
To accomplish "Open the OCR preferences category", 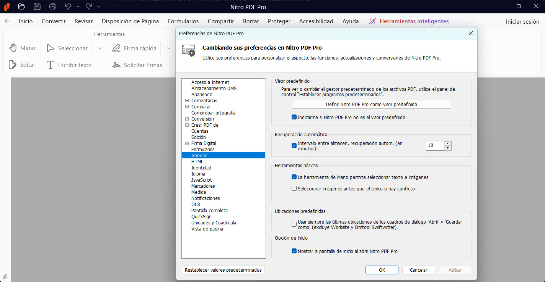I will [196, 205].
